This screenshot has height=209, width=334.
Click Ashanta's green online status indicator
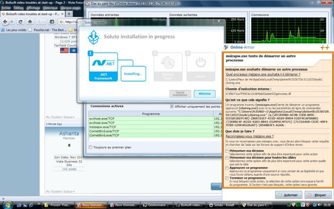click(69, 145)
